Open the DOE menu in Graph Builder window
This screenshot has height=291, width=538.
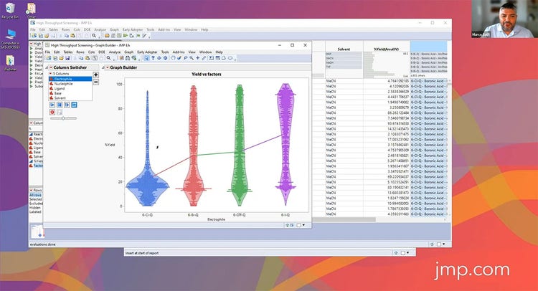(x=102, y=52)
